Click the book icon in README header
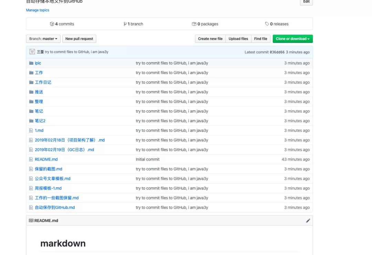This screenshot has width=372, height=255. coord(31,220)
